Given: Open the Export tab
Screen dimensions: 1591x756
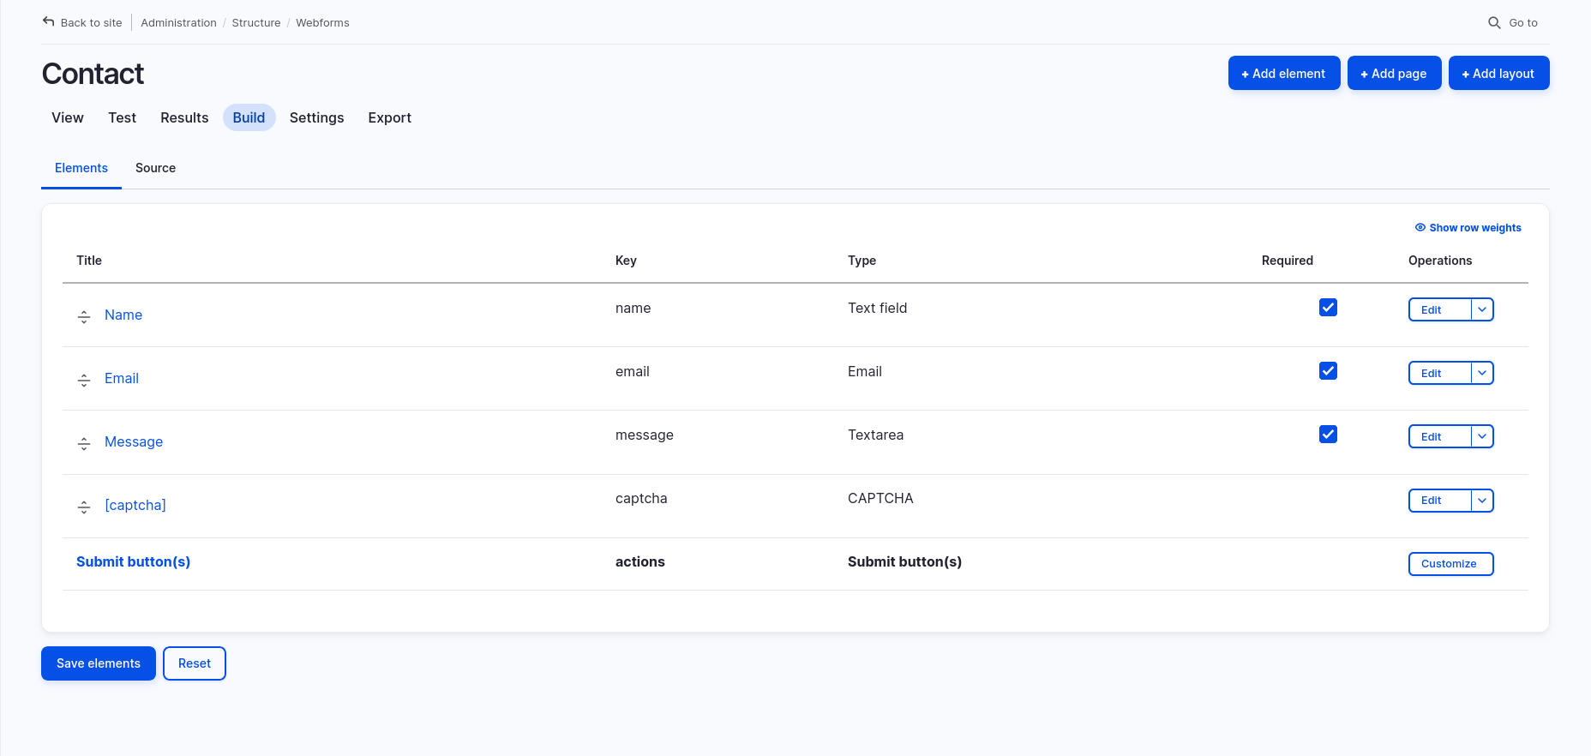Looking at the screenshot, I should click(x=389, y=117).
